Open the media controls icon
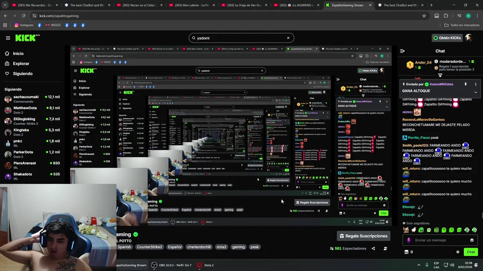The width and height of the screenshot is (483, 271). [459, 16]
